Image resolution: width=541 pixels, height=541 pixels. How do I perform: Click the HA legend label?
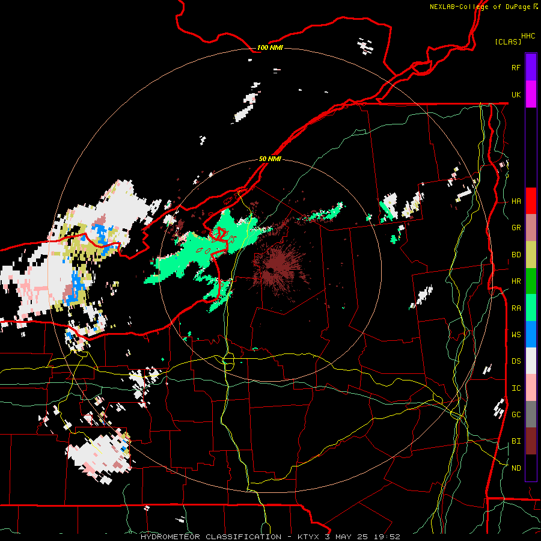coord(516,201)
